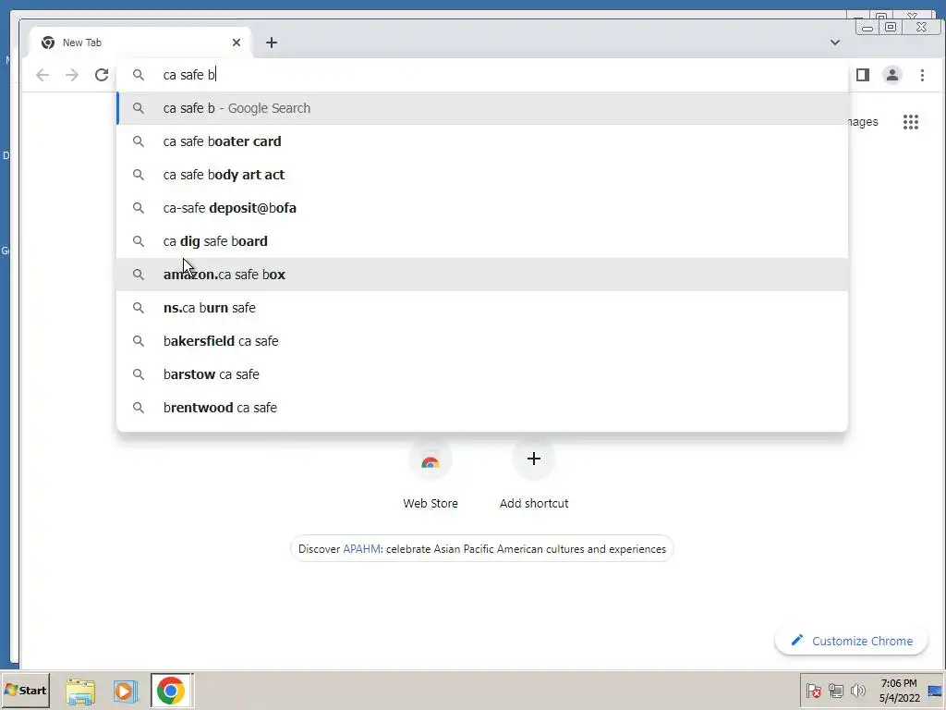Select the New Tab tab

point(139,43)
